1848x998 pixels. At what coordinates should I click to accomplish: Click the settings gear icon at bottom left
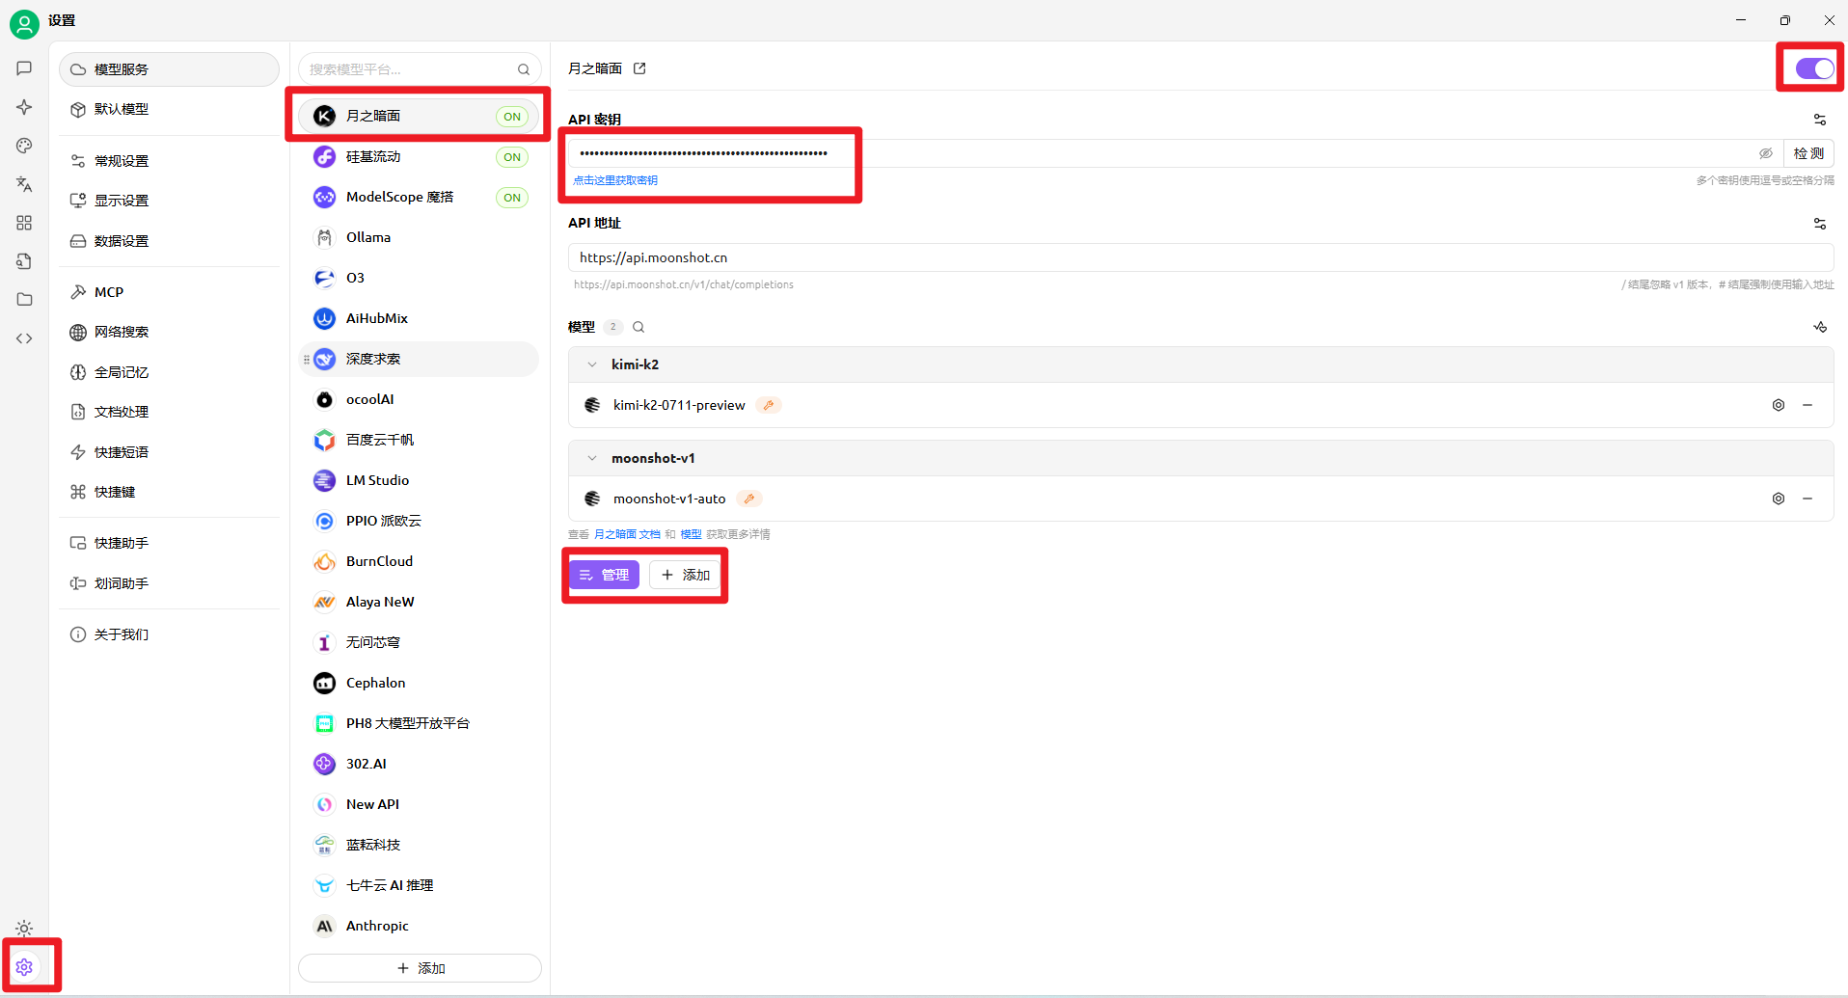[x=24, y=966]
